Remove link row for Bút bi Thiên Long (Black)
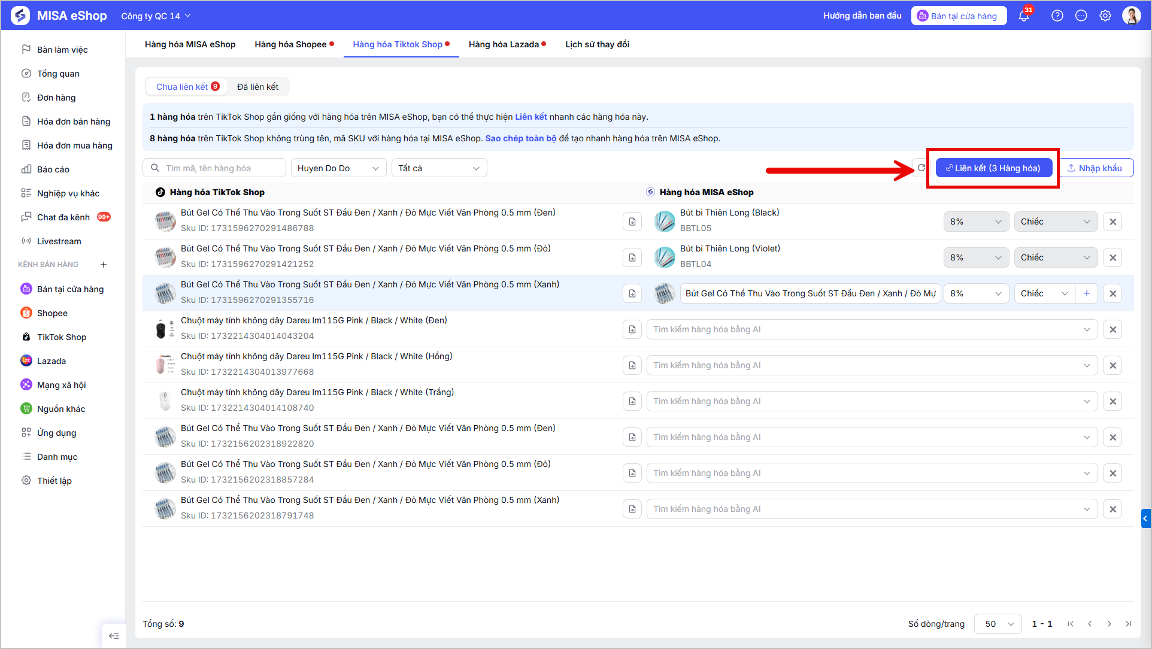 (1112, 222)
